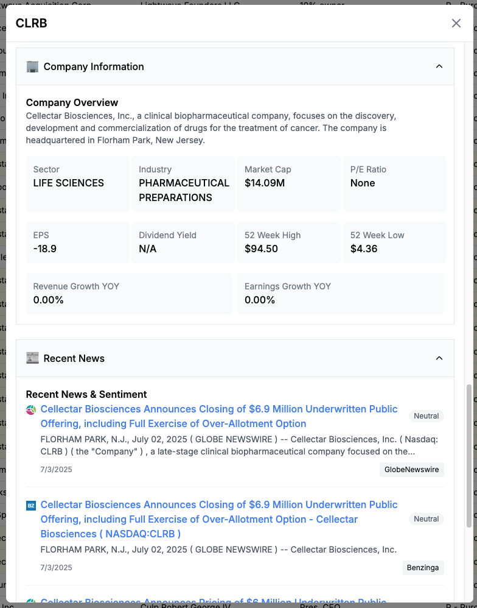Click the dialog's vertical scrollbar thumb
The width and height of the screenshot is (477, 608).
coord(469,456)
